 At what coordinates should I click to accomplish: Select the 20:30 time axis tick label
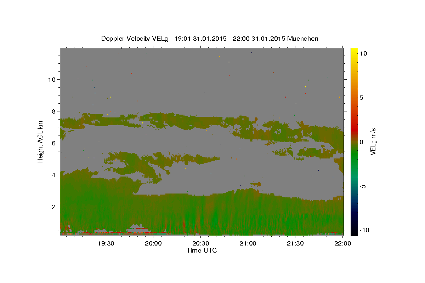tap(200, 243)
